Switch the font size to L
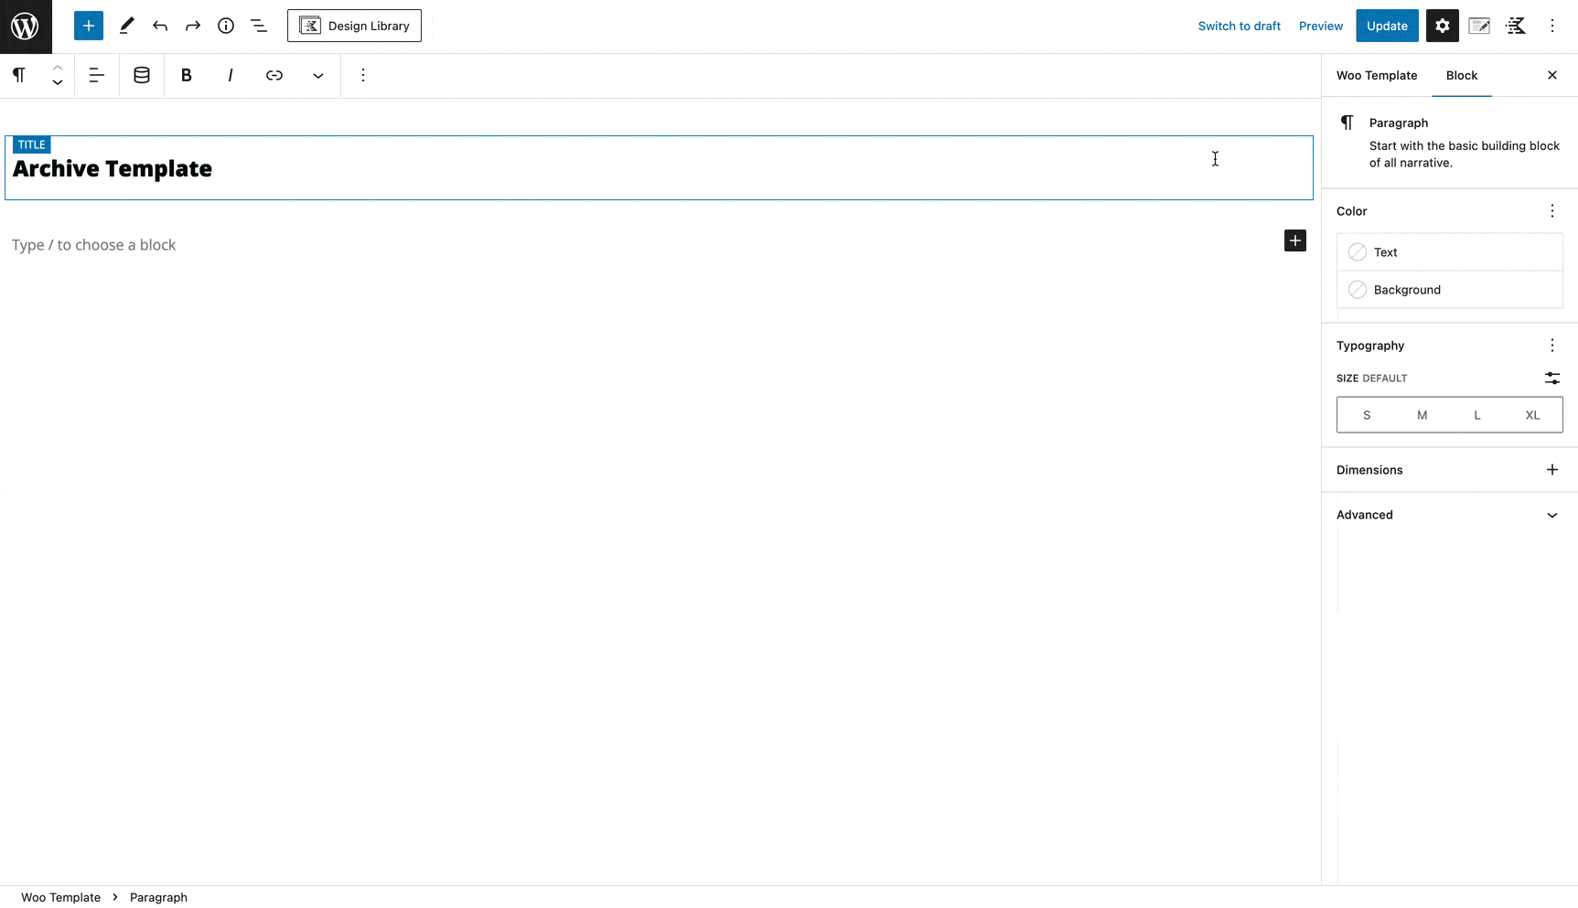Image resolution: width=1578 pixels, height=908 pixels. pyautogui.click(x=1476, y=414)
